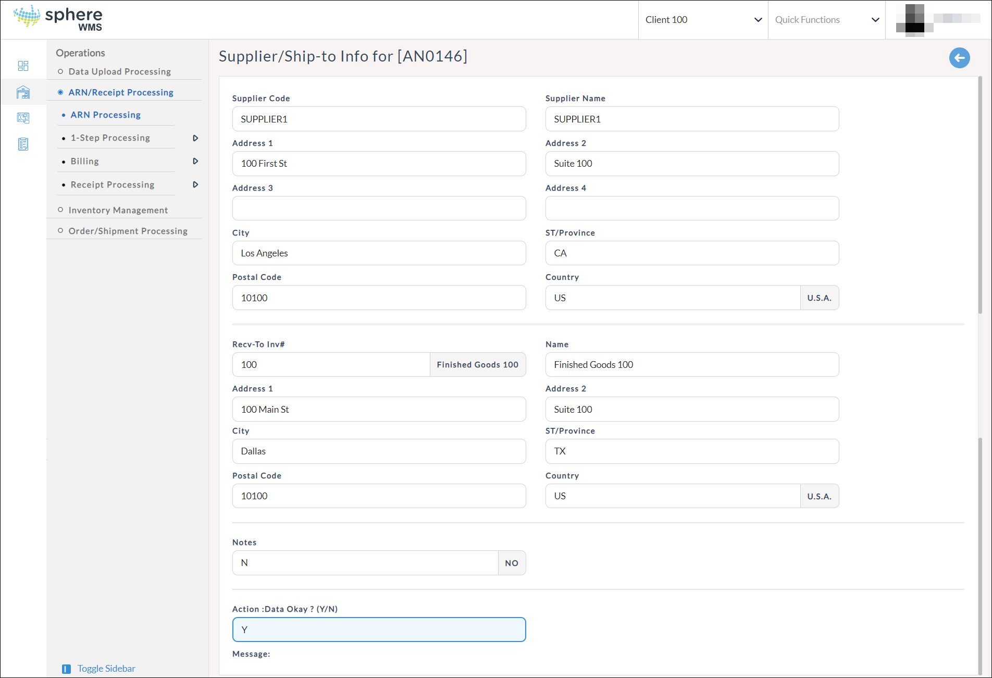
Task: Click supplier Address 1 field 100 First St
Action: click(x=379, y=164)
